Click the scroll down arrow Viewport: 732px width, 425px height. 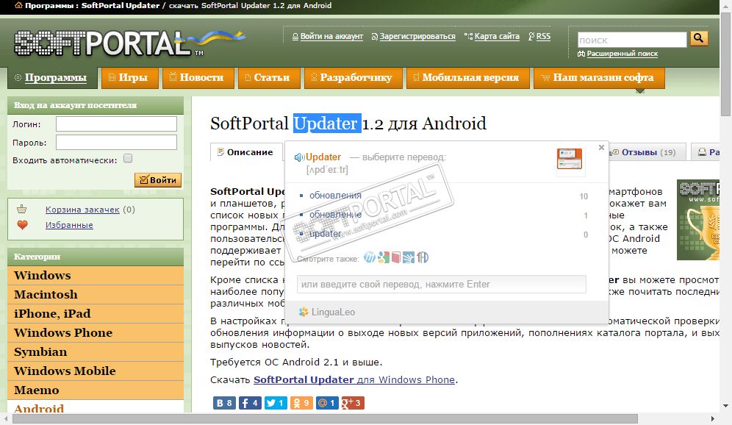tap(725, 407)
